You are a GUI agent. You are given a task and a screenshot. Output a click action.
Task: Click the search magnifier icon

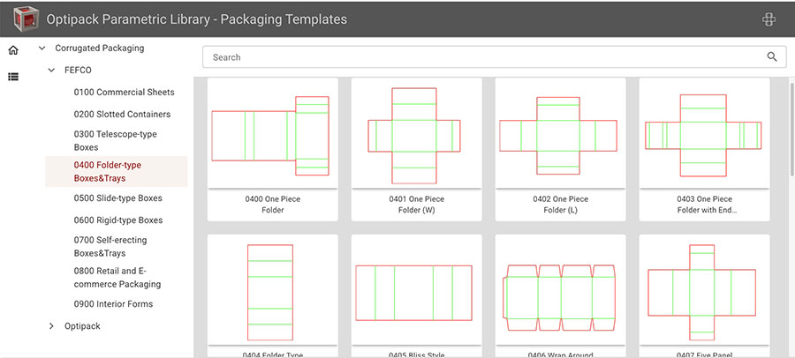772,56
